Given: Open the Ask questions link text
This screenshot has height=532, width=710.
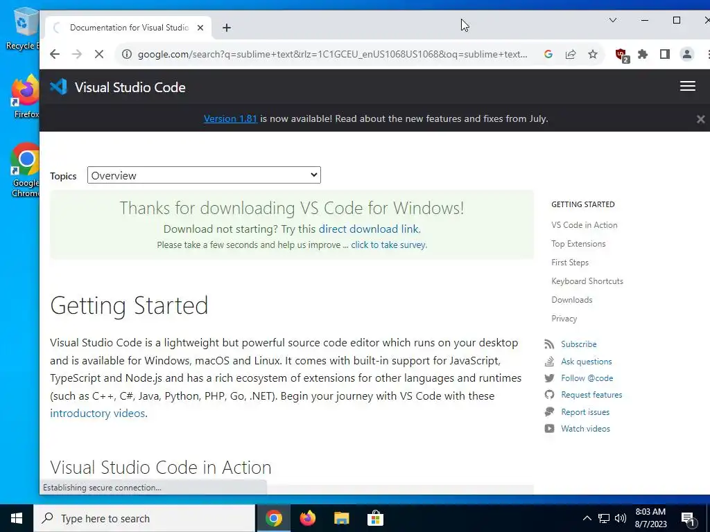Looking at the screenshot, I should [586, 362].
